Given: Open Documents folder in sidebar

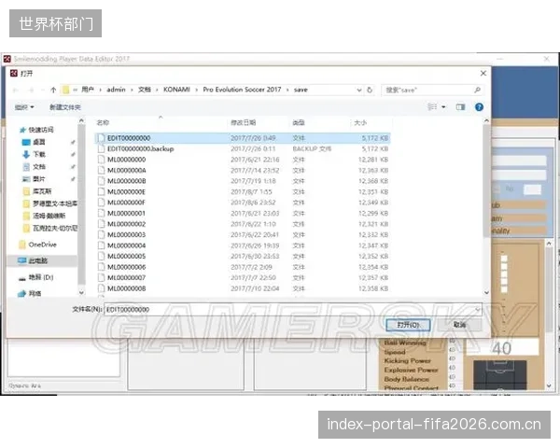Looking at the screenshot, I should coord(34,166).
